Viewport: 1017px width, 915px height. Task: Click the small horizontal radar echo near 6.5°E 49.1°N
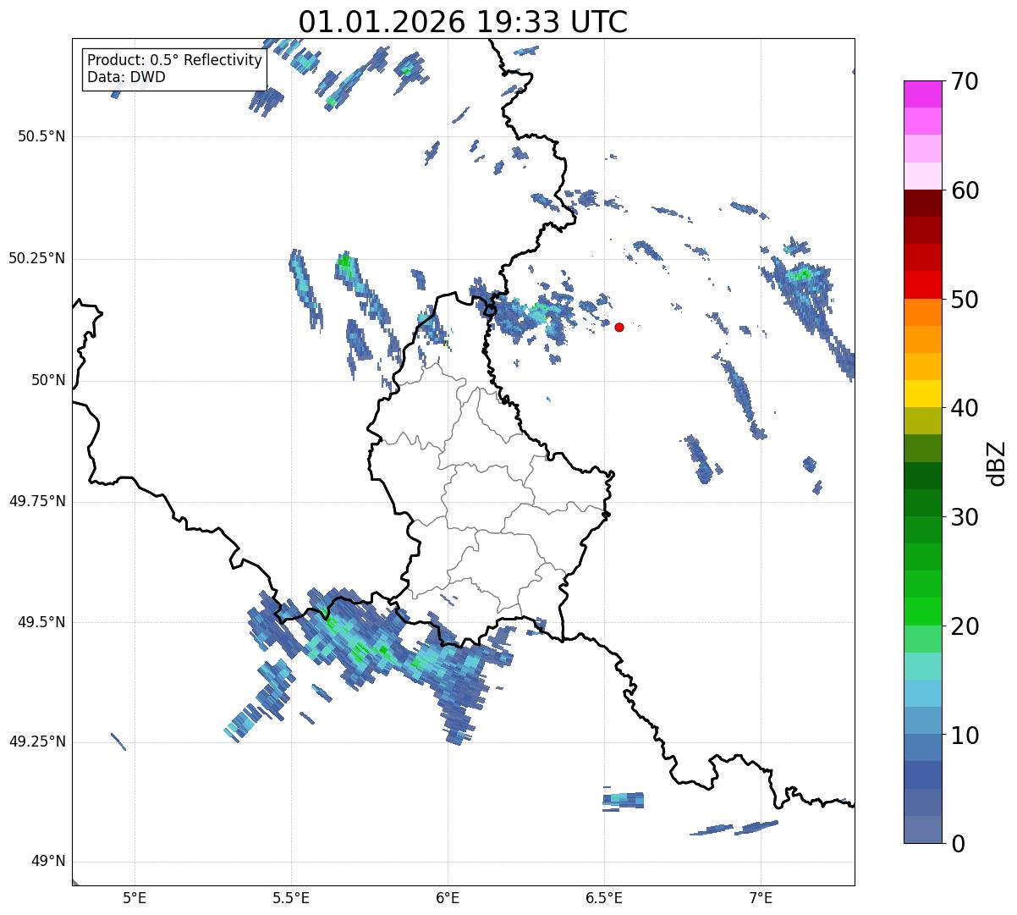[623, 801]
